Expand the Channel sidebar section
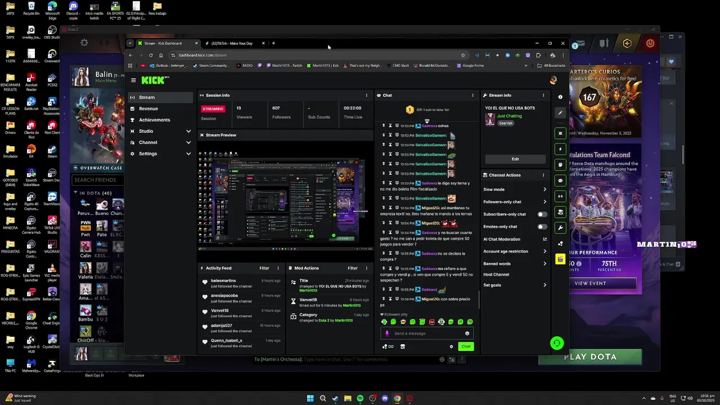This screenshot has width=720, height=405. (x=160, y=142)
